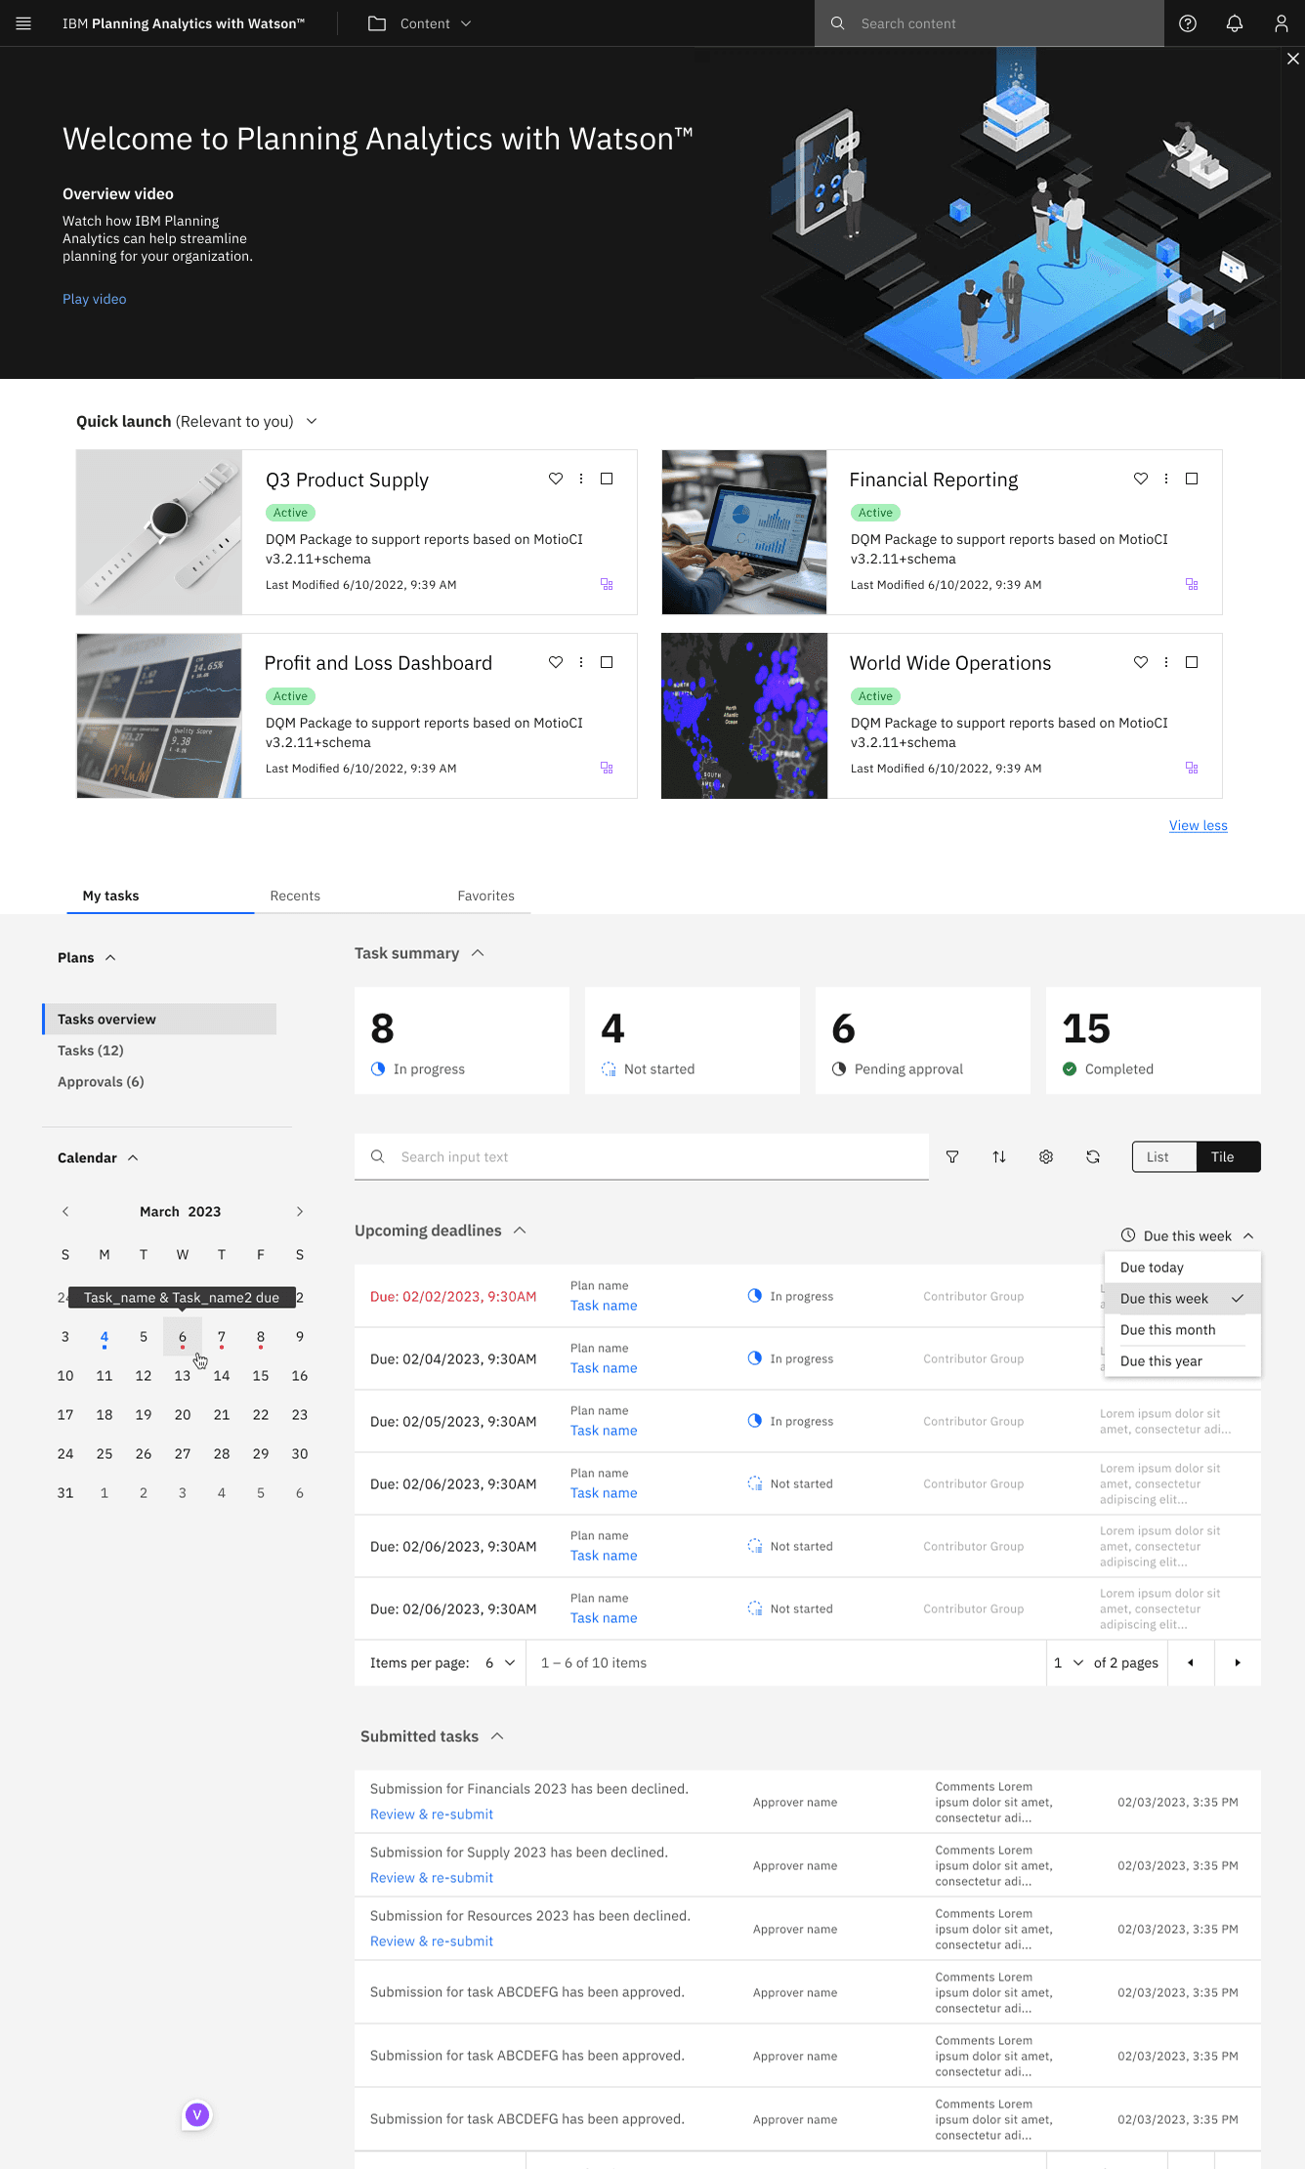Choose Due today option

(x=1182, y=1268)
